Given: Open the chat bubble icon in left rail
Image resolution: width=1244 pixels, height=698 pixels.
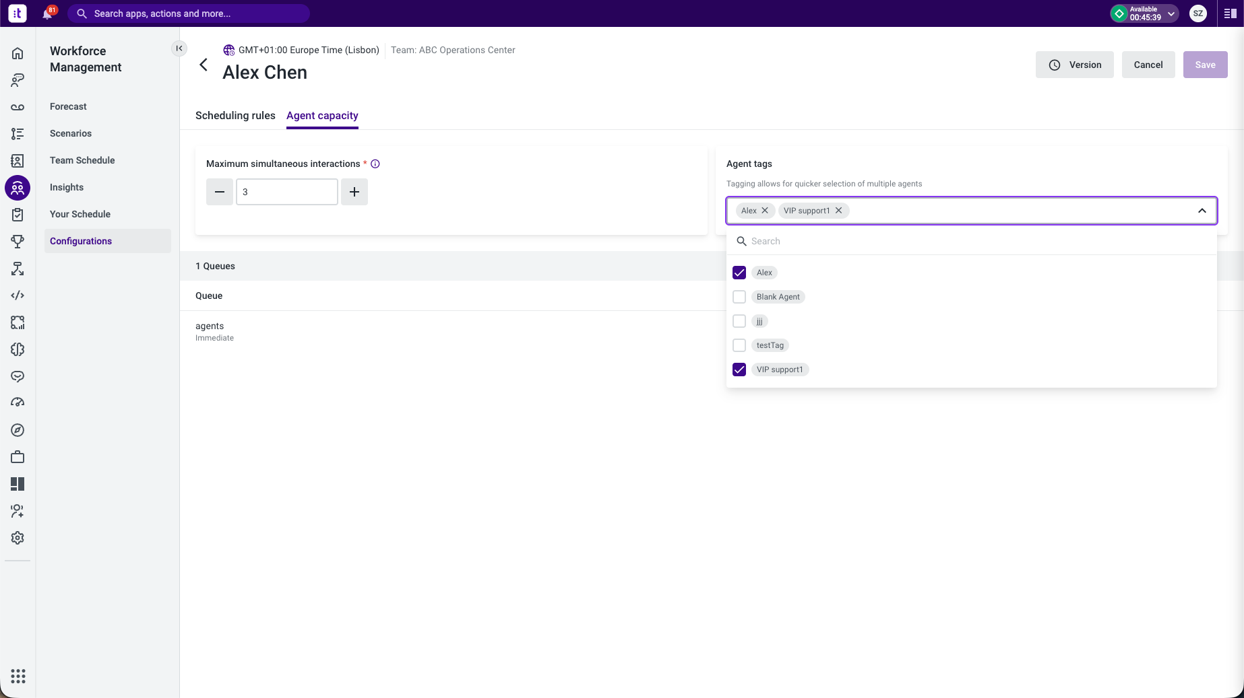Looking at the screenshot, I should [18, 376].
